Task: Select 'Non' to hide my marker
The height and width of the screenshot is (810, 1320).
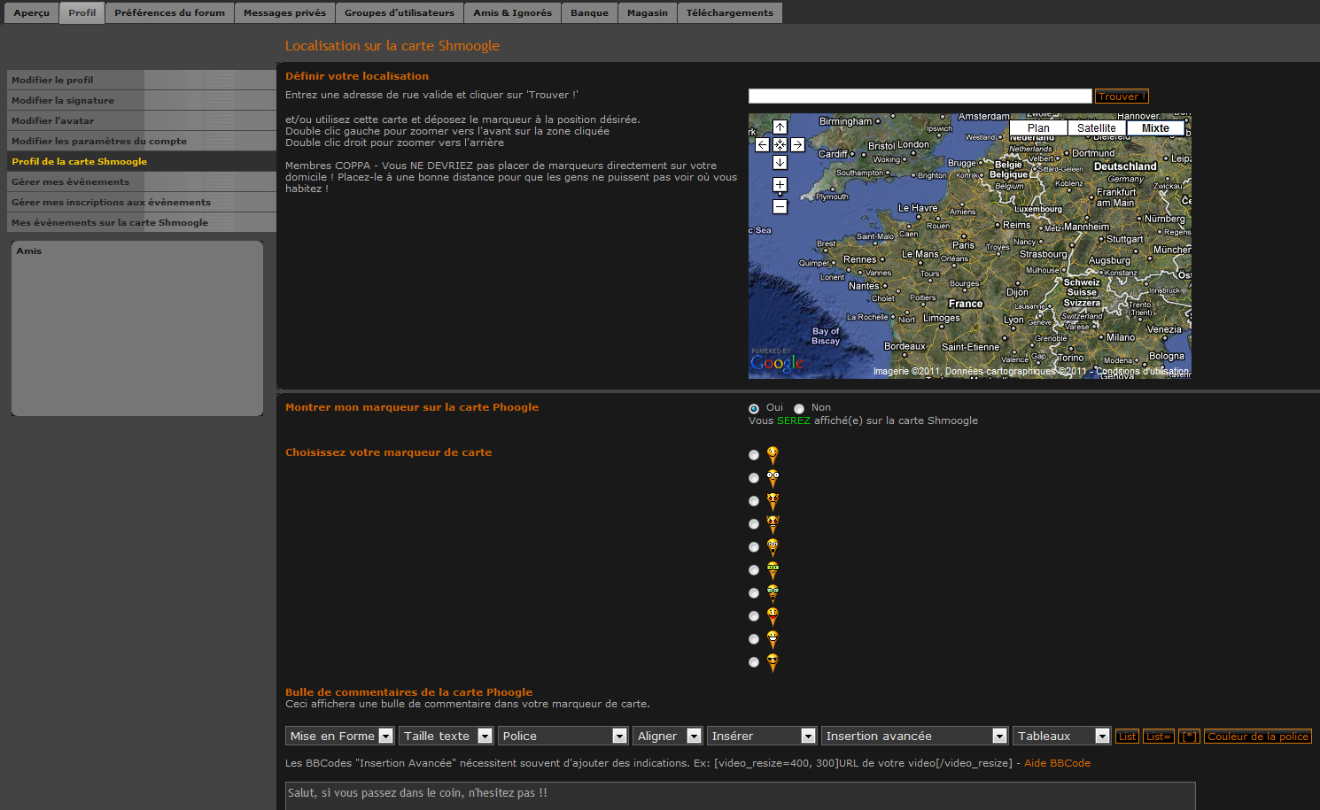Action: pyautogui.click(x=799, y=409)
